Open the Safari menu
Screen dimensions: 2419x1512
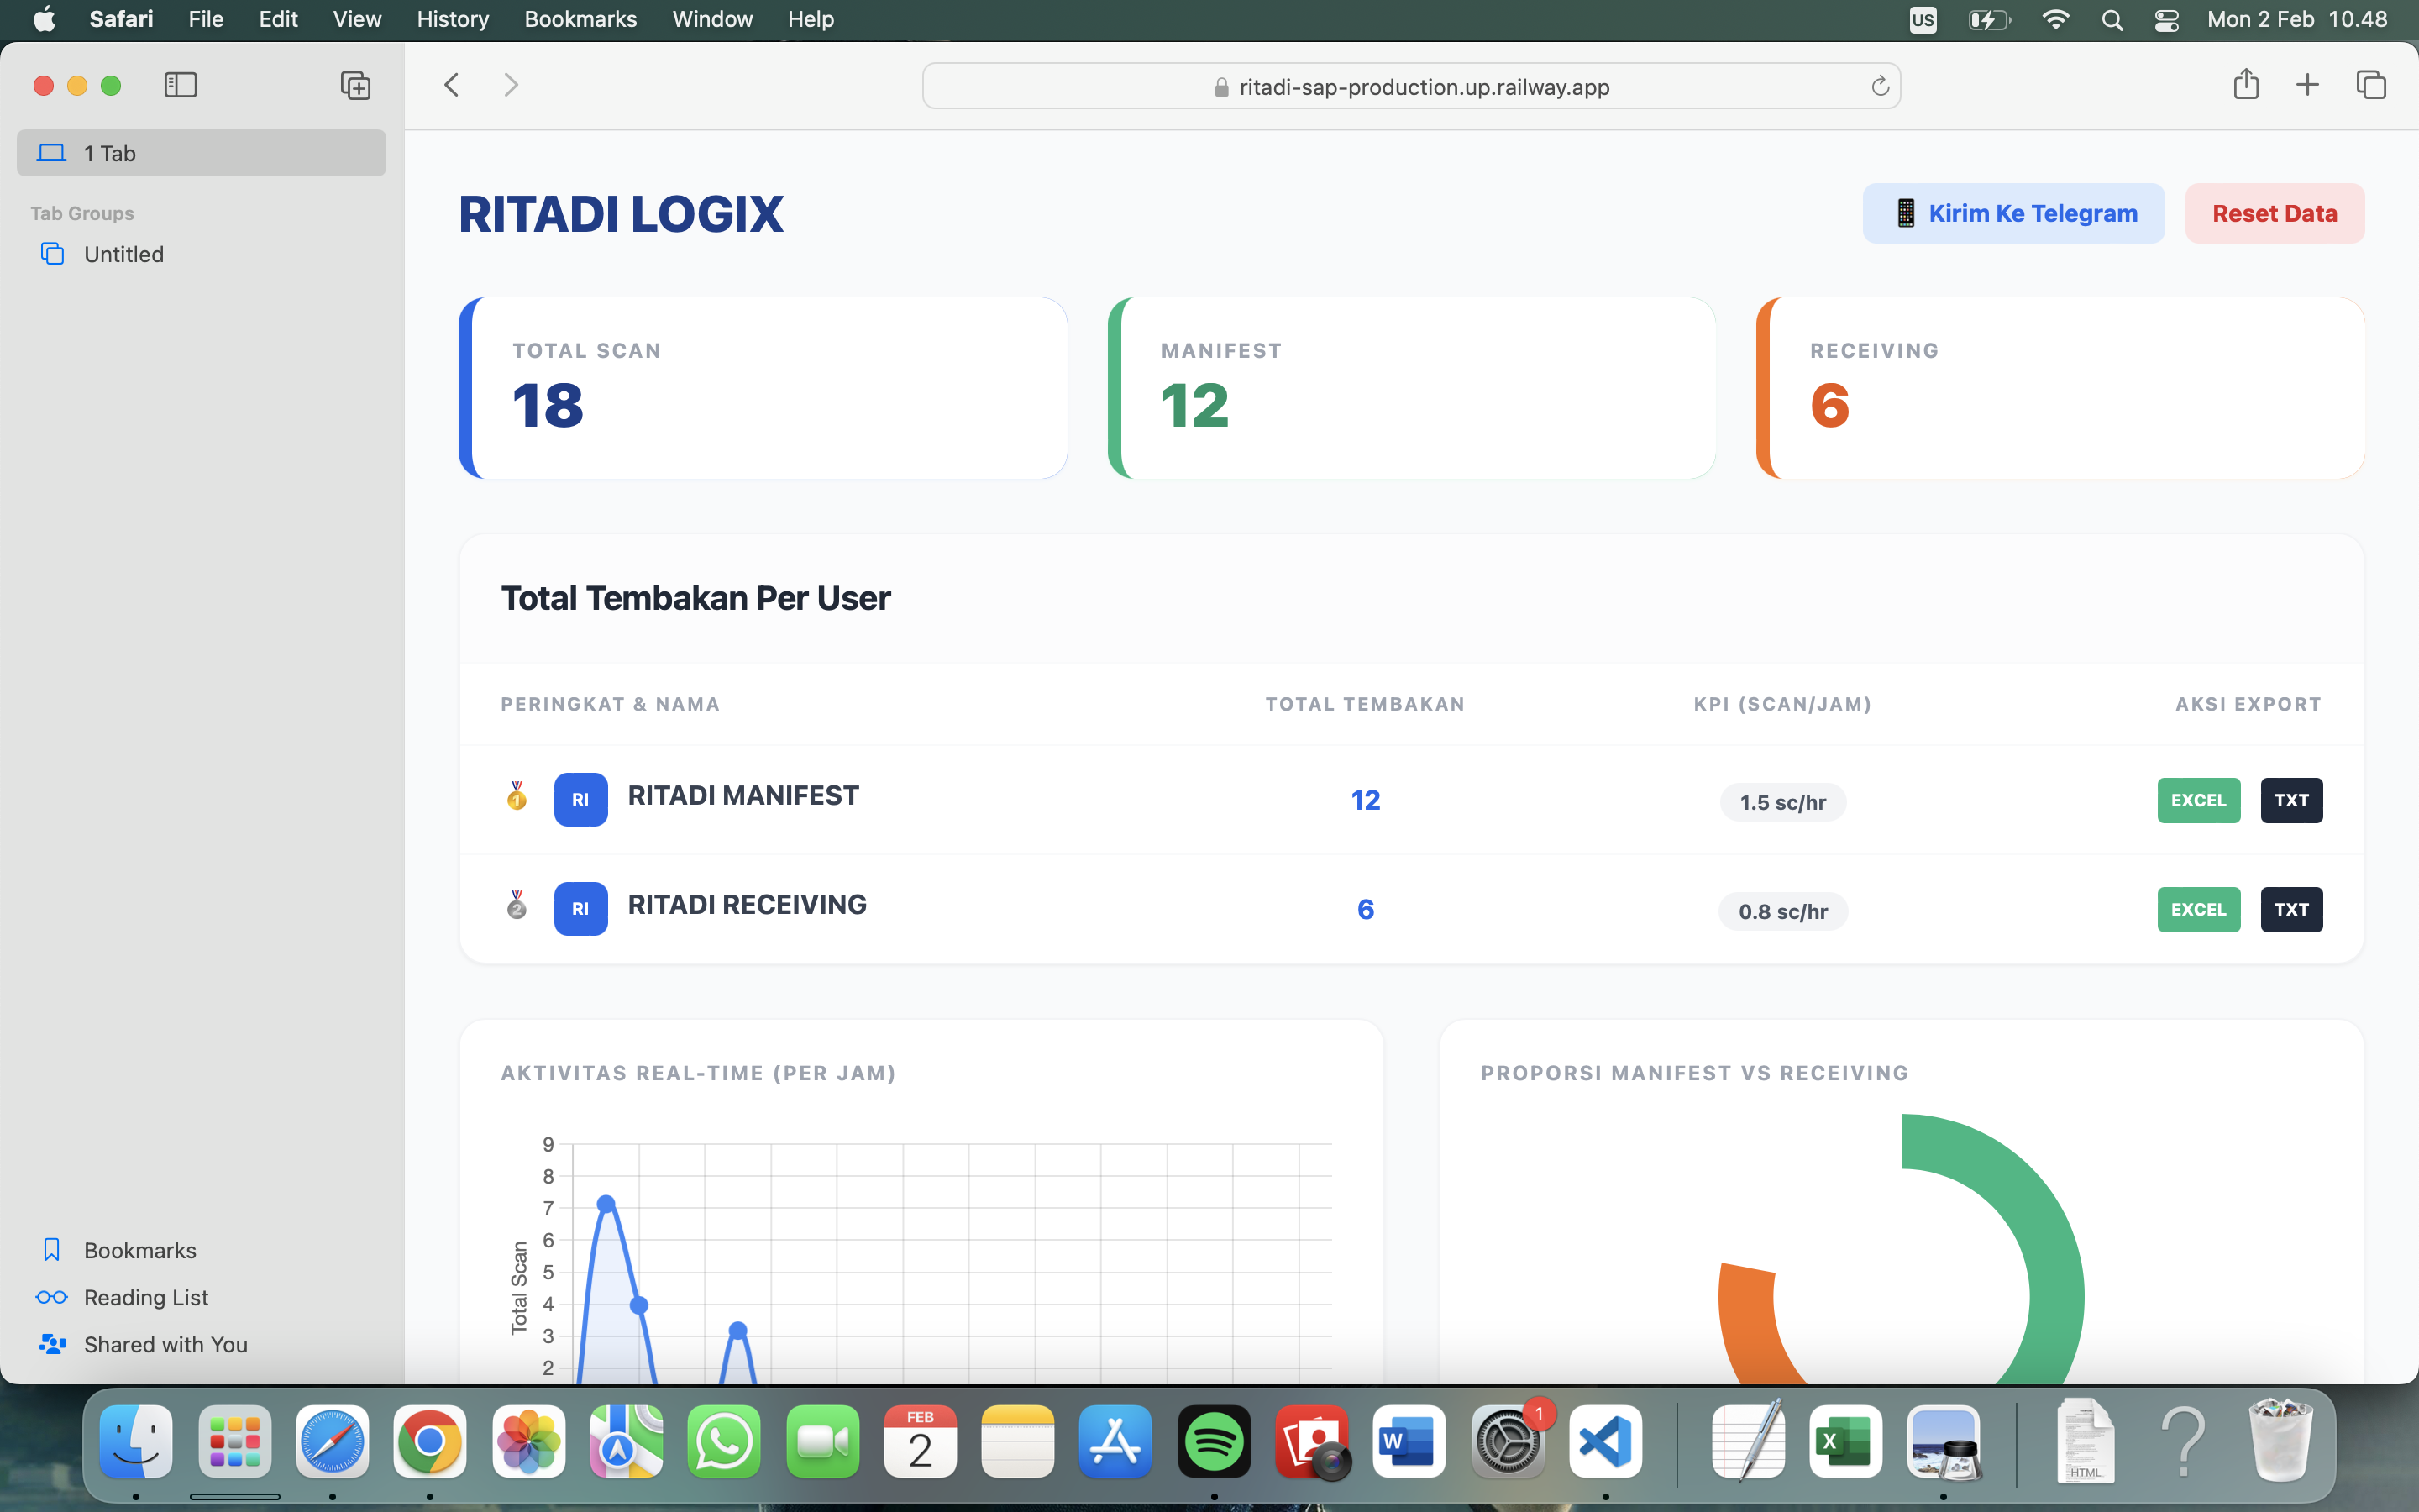coord(121,19)
